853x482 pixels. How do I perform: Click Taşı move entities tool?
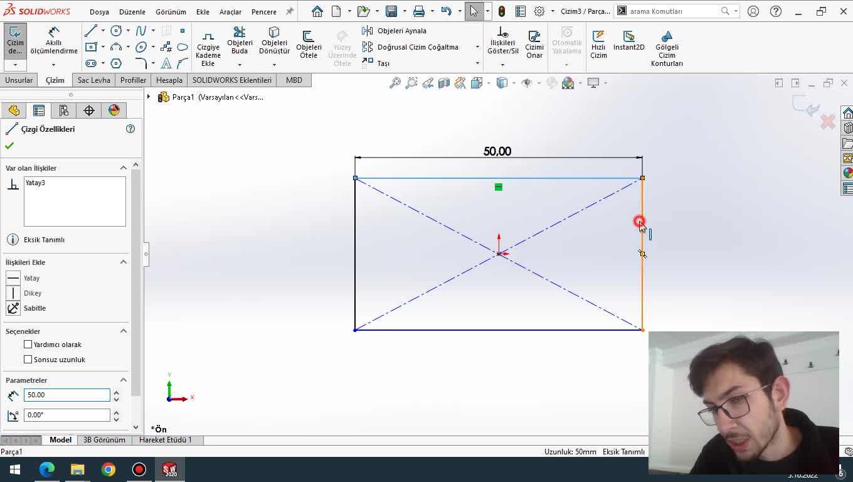pyautogui.click(x=376, y=63)
